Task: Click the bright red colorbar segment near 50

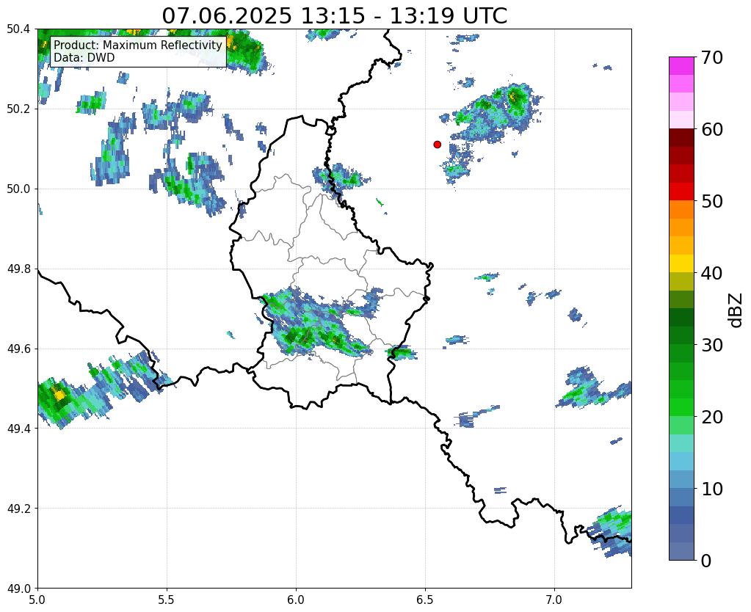Action: tap(681, 192)
